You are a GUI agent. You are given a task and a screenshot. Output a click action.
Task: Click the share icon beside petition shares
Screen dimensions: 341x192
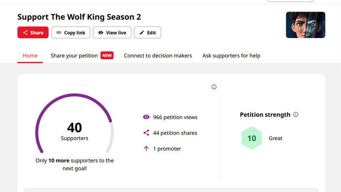(x=146, y=133)
